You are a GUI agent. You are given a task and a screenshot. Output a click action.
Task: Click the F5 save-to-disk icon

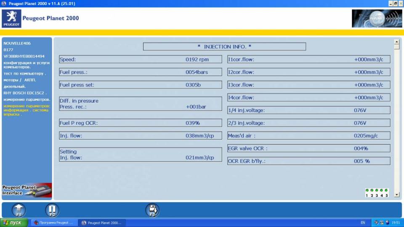tap(152, 210)
